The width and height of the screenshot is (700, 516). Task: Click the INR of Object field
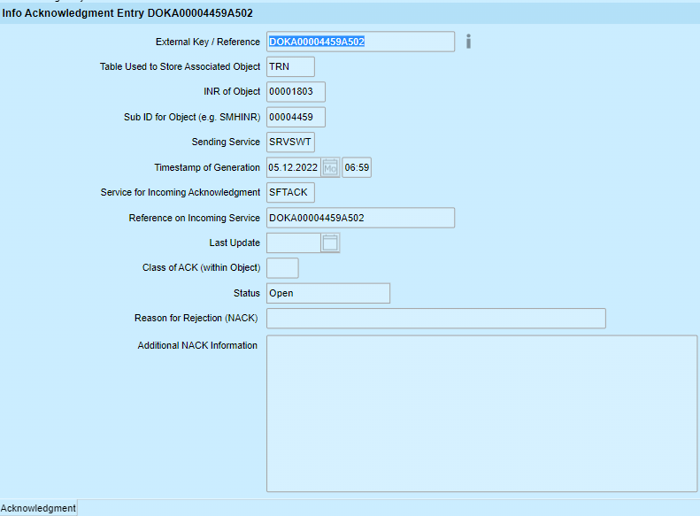click(x=296, y=91)
